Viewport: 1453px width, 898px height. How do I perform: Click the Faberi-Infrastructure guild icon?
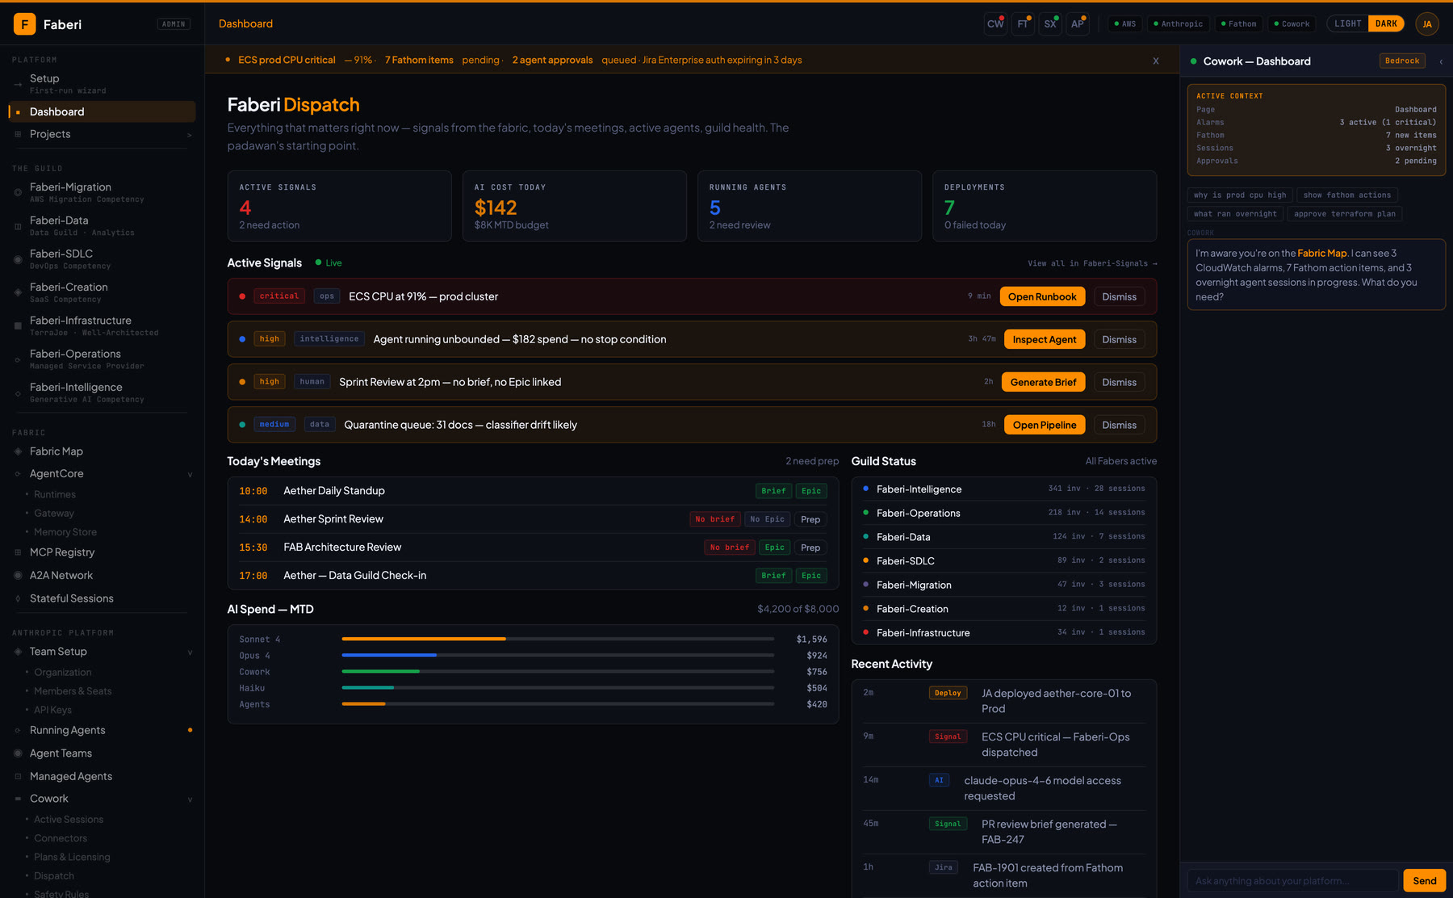18,326
